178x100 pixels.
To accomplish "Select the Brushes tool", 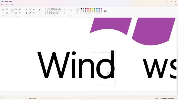I will [40, 10].
